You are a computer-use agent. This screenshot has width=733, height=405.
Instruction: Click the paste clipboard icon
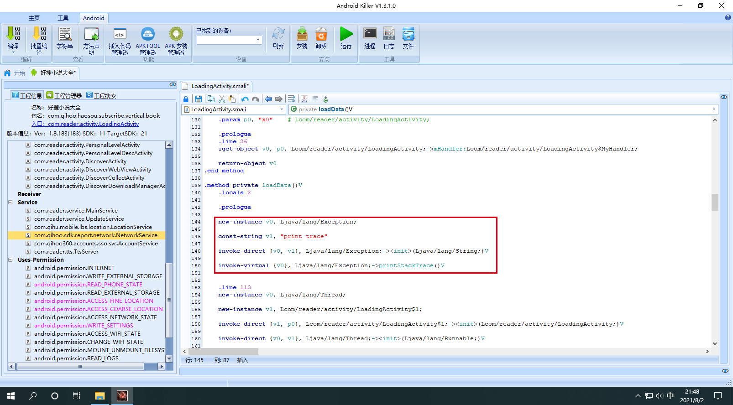232,99
